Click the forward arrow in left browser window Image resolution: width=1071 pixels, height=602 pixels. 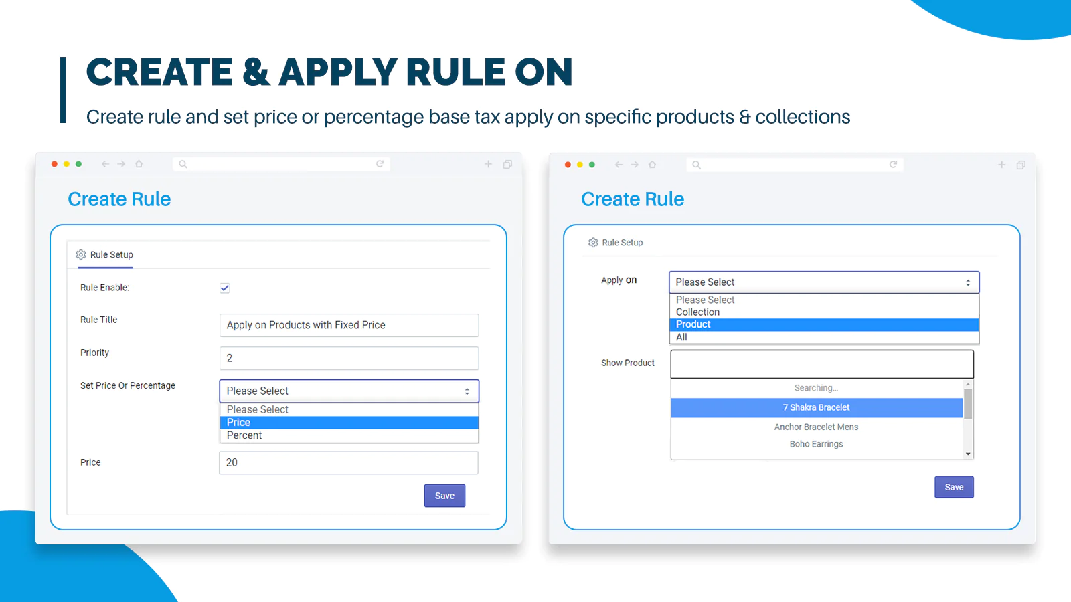pos(121,164)
